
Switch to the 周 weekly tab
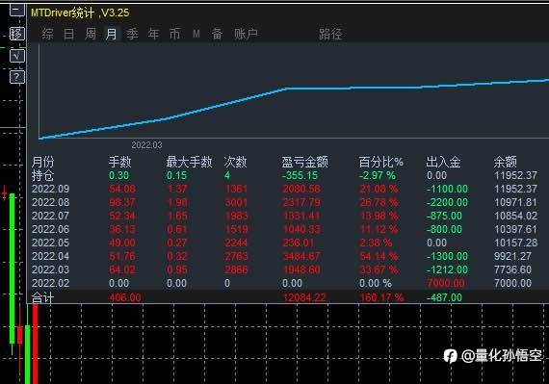point(91,34)
